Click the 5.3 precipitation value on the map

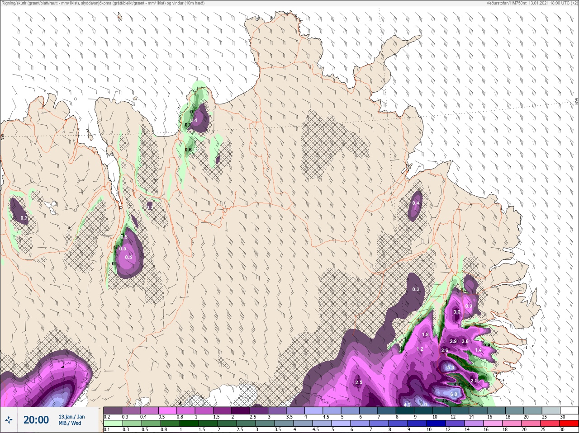[450, 368]
